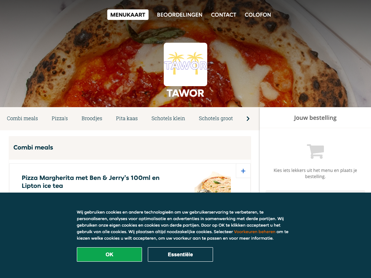Viewport: 371px width, 278px height.
Task: Show more menu categories with right chevron
Action: click(248, 119)
